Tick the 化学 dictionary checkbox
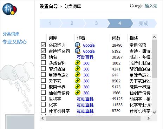Screen dimensions: 163x129 [43, 104]
